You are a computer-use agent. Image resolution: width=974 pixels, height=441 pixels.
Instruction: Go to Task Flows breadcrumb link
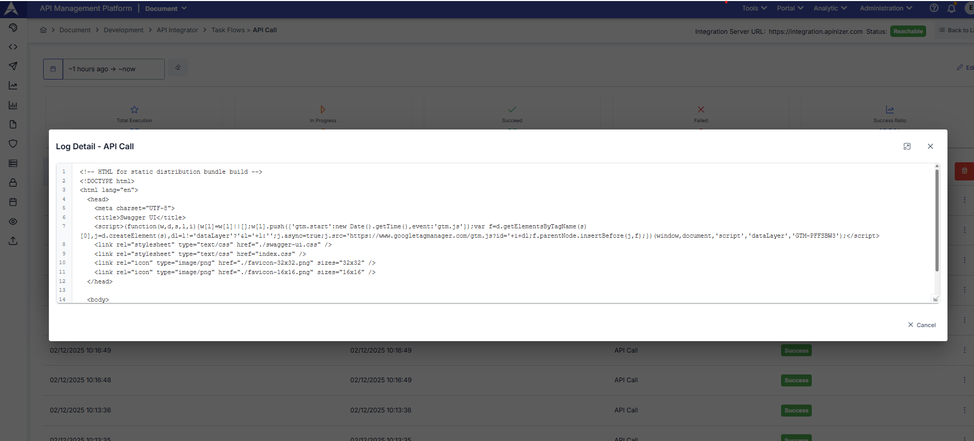click(228, 30)
